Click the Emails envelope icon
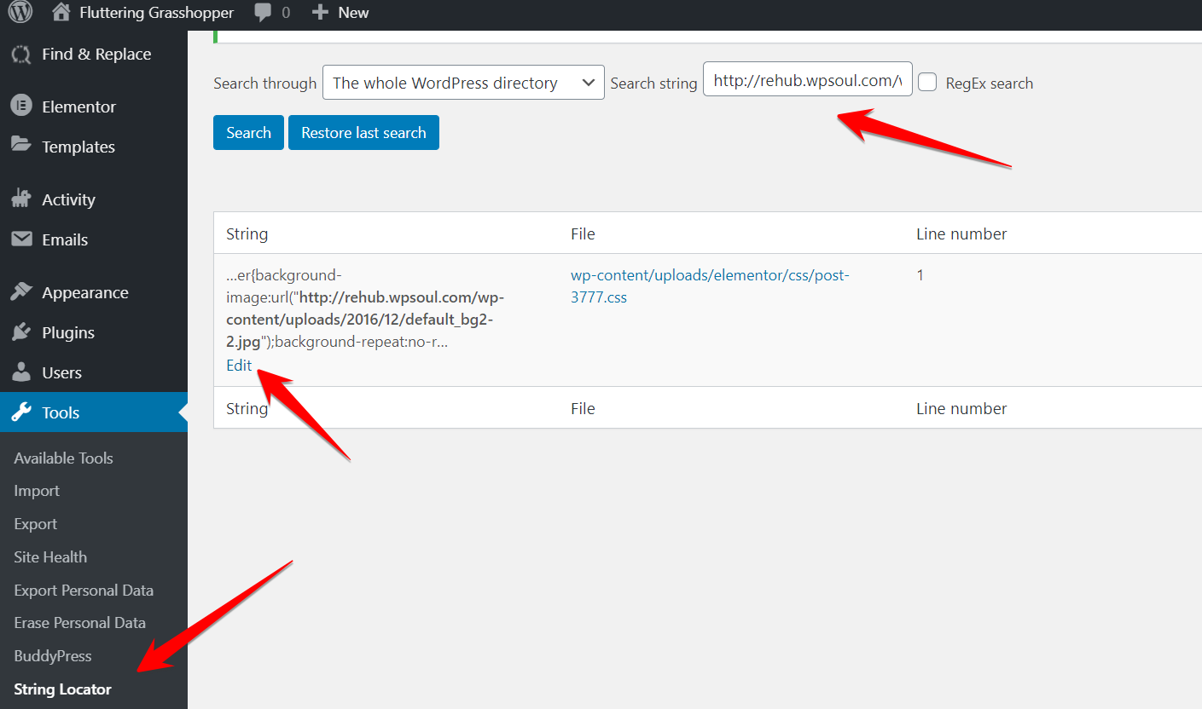1202x709 pixels. click(x=21, y=239)
